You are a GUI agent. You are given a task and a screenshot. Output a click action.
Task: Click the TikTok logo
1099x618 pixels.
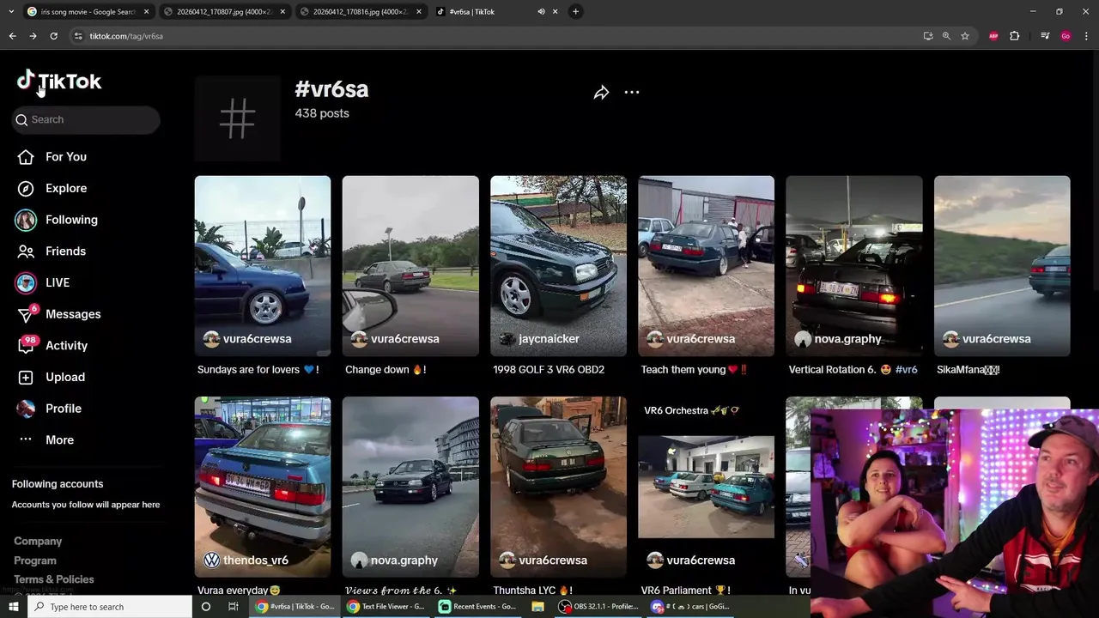[x=59, y=82]
